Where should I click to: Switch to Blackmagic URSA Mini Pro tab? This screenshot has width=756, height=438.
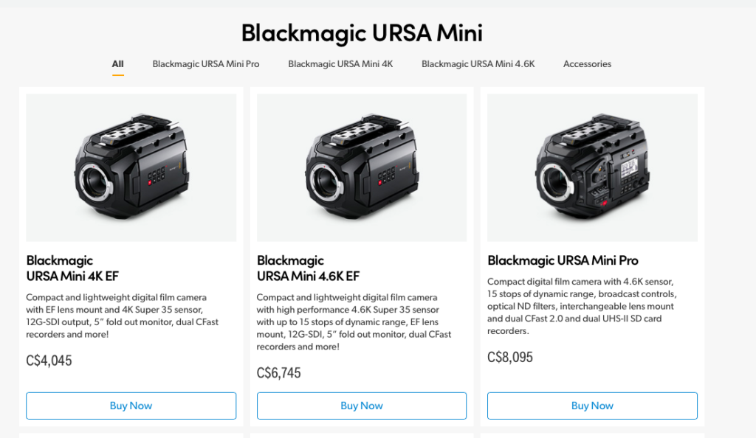coord(206,64)
